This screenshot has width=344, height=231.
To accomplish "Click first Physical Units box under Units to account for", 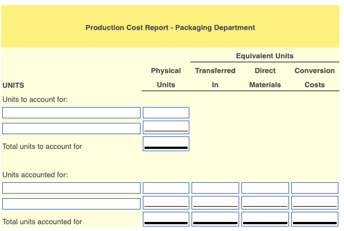I will 166,113.
